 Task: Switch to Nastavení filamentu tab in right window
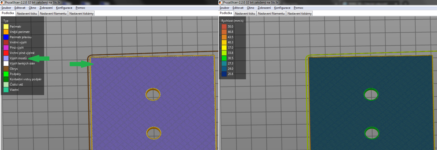pyautogui.click(x=271, y=14)
